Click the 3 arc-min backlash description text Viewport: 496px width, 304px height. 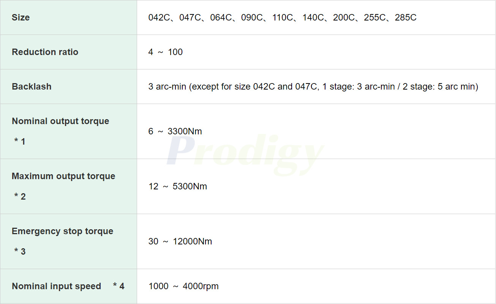coord(313,87)
